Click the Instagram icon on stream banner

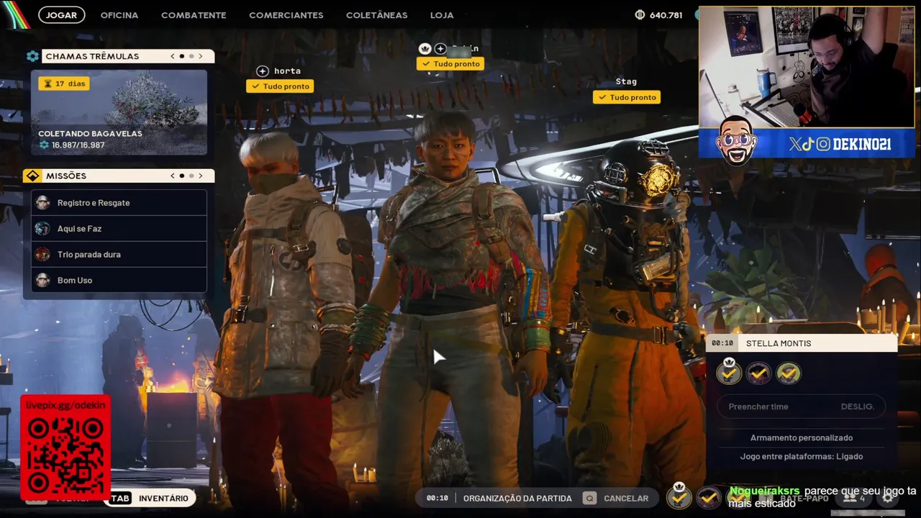(823, 145)
